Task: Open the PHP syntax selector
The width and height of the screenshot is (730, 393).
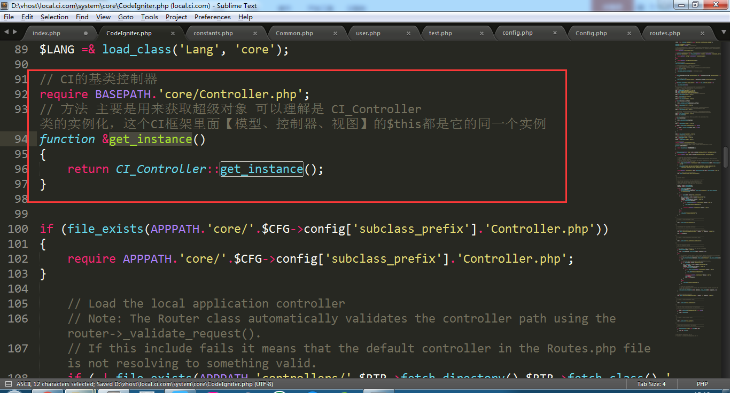Action: [x=702, y=384]
